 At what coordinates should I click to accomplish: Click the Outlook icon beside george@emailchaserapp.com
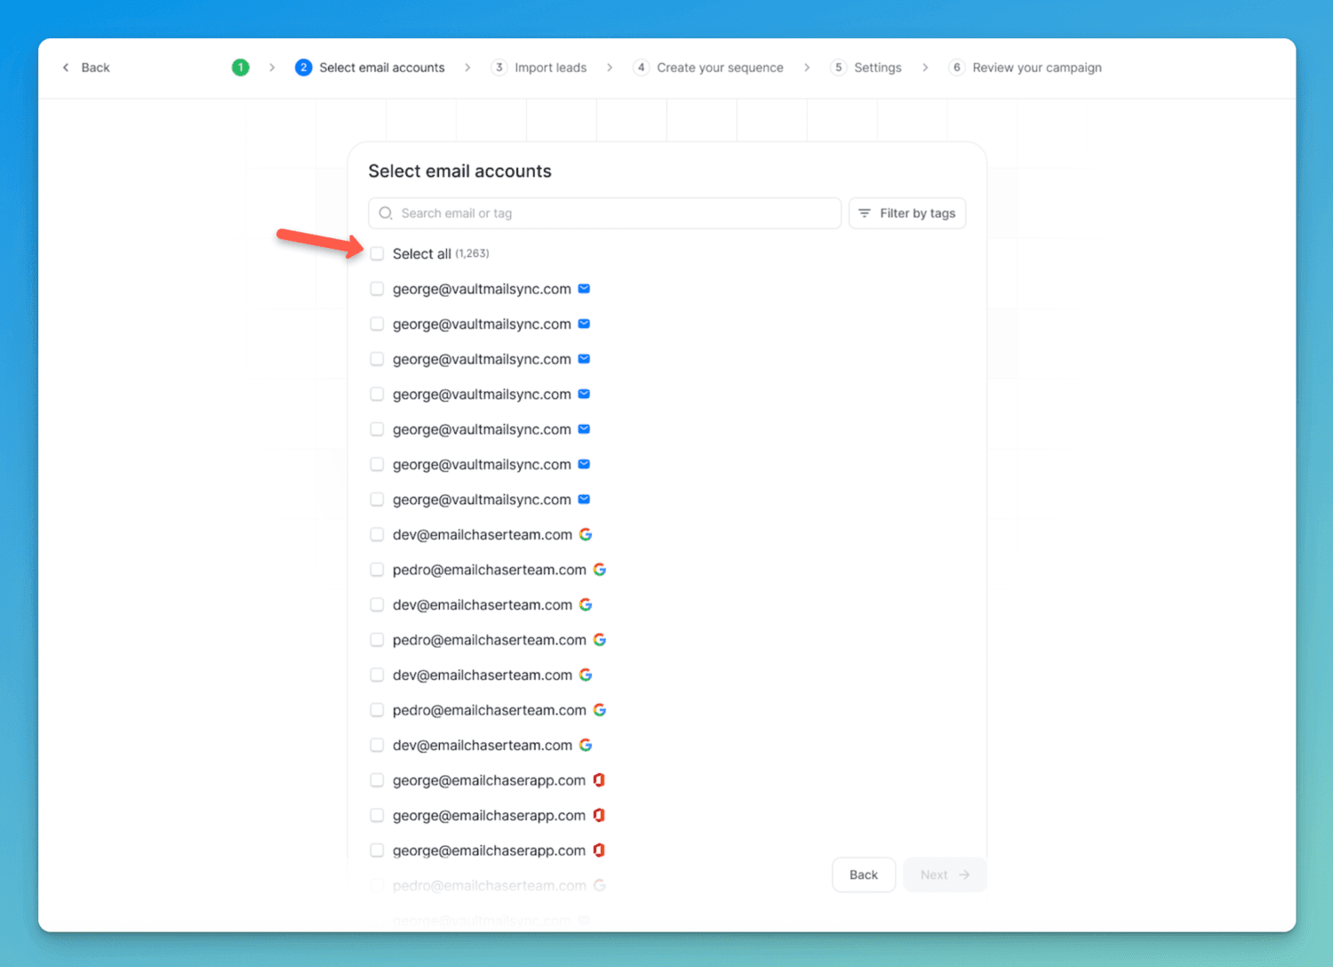[600, 779]
